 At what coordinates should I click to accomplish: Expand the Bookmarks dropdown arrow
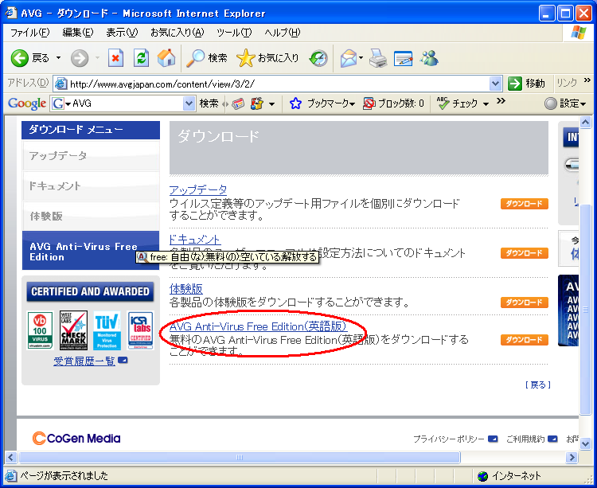pyautogui.click(x=352, y=103)
